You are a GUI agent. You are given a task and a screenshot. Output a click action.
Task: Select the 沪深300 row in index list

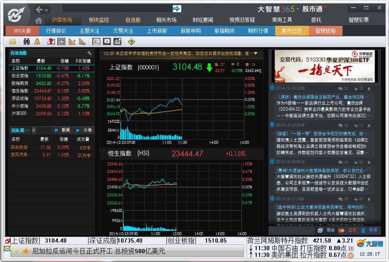52,114
